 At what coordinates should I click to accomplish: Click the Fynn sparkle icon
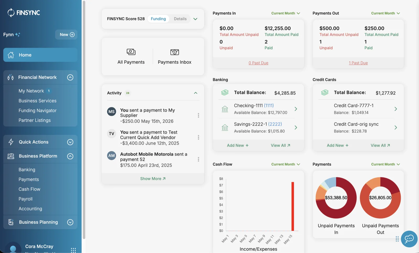point(18,34)
